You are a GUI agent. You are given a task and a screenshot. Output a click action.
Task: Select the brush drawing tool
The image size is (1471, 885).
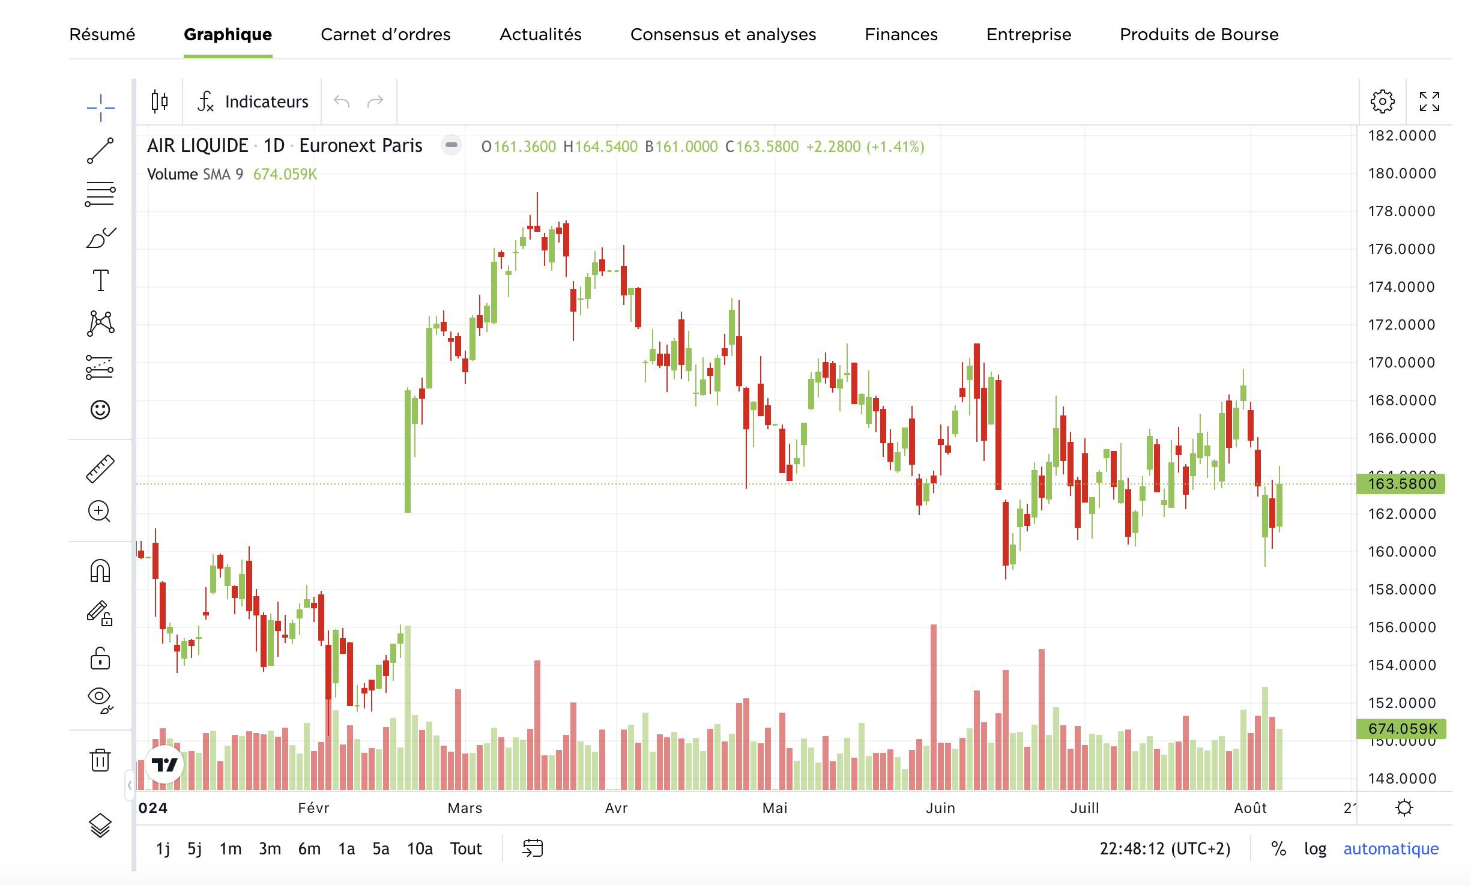pos(100,238)
